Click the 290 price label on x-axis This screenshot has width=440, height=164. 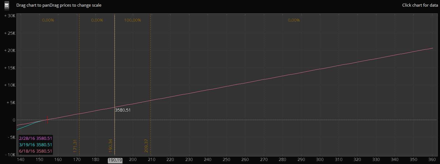click(x=301, y=160)
